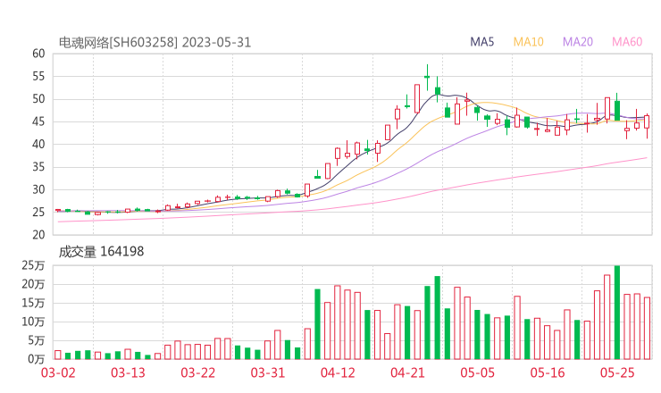The width and height of the screenshot is (661, 393).
Task: Click the MA10 legend label
Action: pyautogui.click(x=528, y=42)
